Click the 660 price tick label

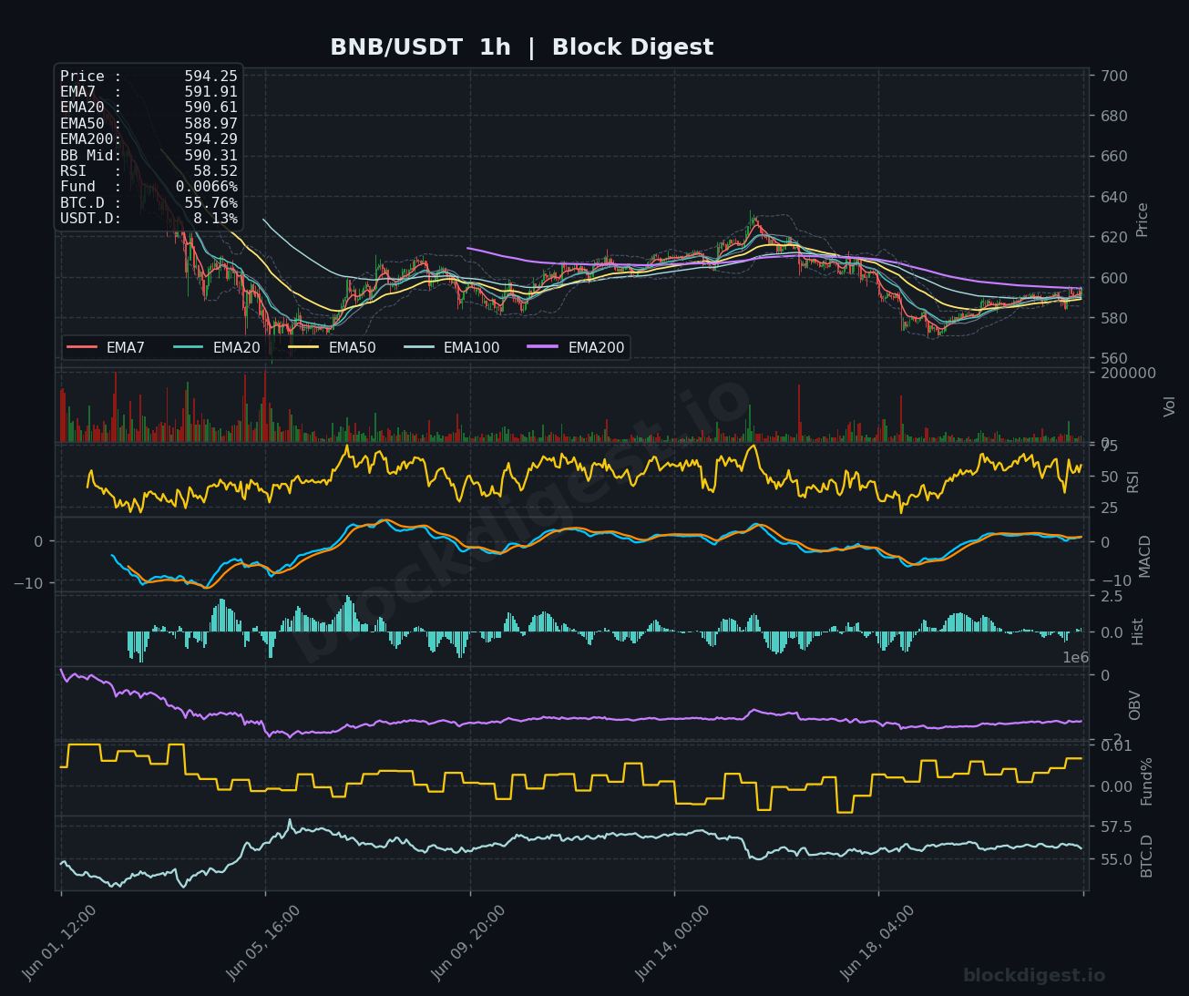tap(1114, 157)
